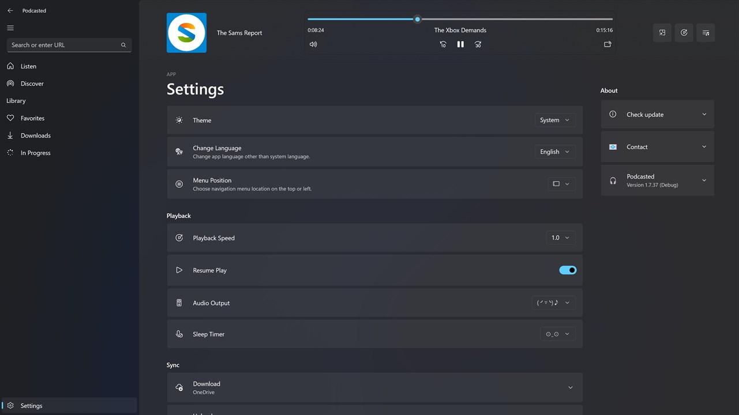Focus the Search or enter URL field
The width and height of the screenshot is (739, 415).
69,45
